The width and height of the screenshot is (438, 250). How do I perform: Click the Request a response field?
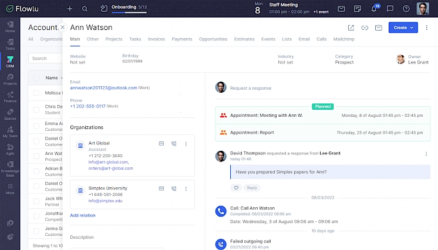(251, 88)
